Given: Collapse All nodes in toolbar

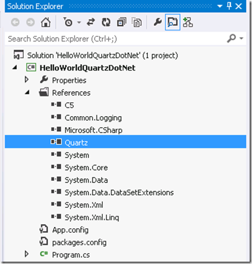Looking at the screenshot, I should (122, 22).
